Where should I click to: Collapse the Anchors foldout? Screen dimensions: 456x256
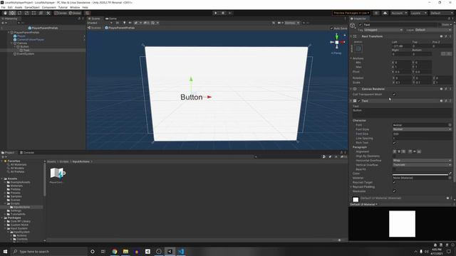tap(351, 58)
